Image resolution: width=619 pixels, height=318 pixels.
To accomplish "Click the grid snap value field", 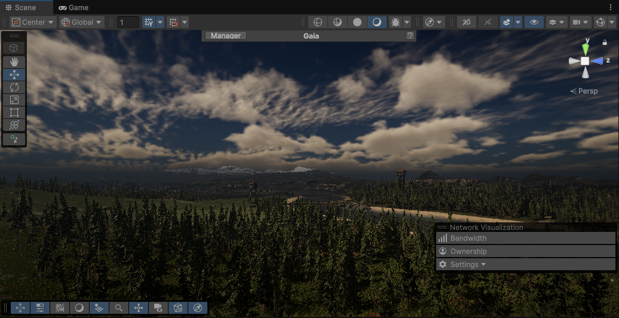I will 128,22.
